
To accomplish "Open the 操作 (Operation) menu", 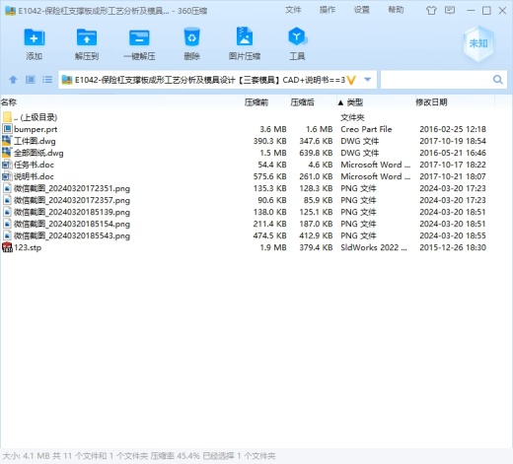I will tap(328, 10).
